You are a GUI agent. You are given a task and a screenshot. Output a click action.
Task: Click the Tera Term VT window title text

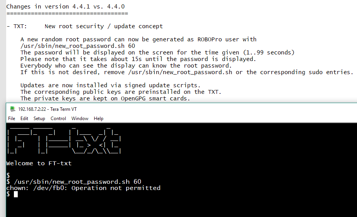tap(47, 109)
